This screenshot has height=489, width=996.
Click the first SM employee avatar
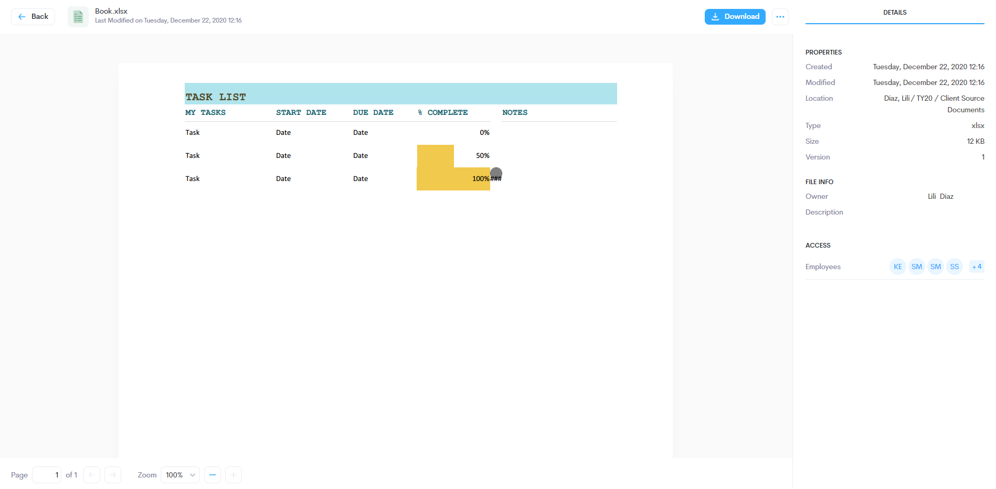point(916,267)
